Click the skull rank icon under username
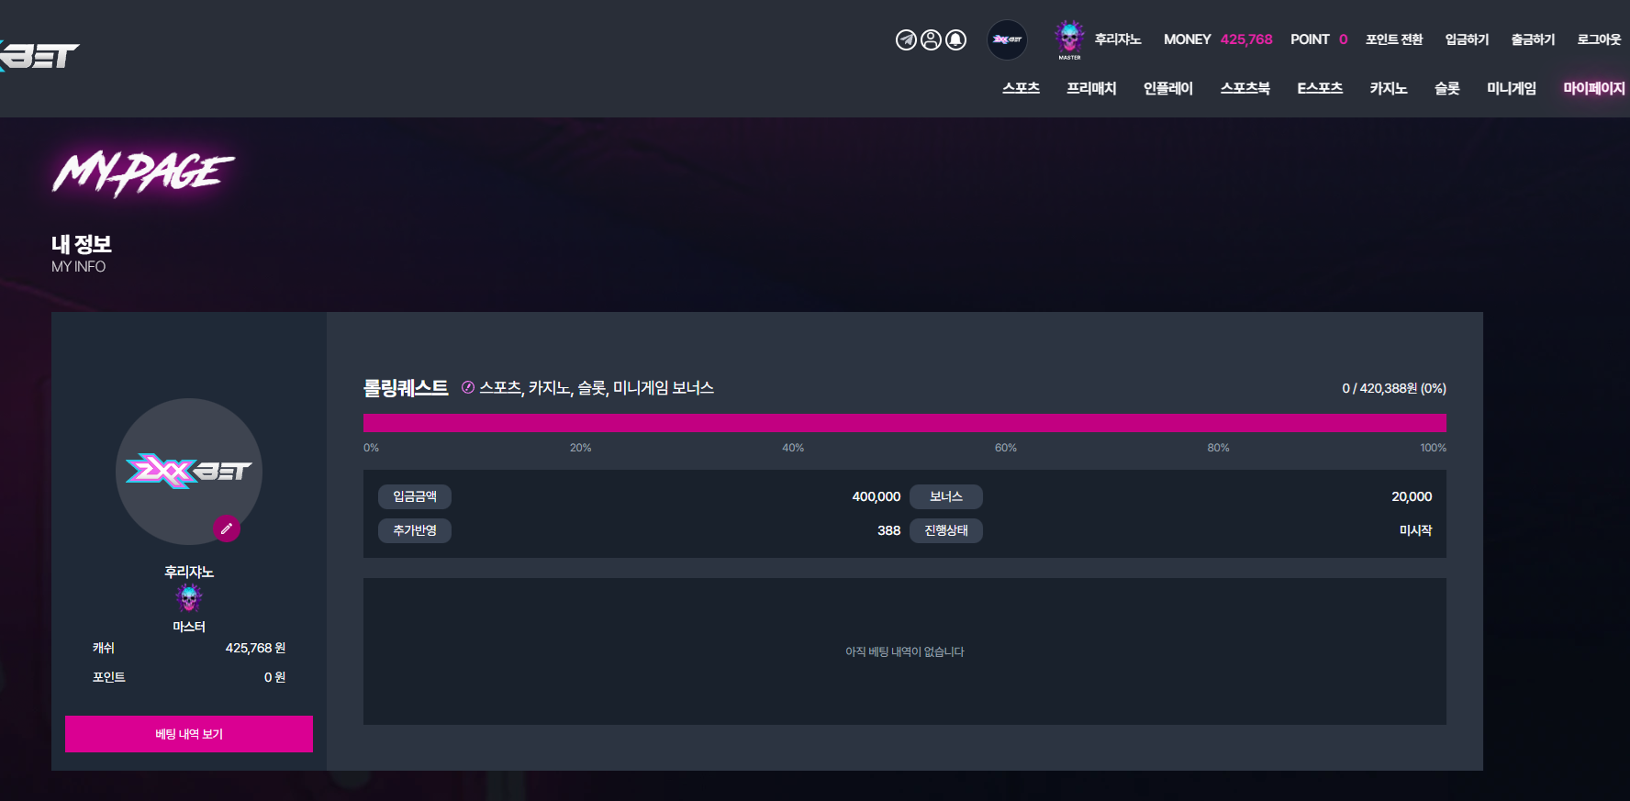Screen dimensions: 1630x801 click(189, 598)
